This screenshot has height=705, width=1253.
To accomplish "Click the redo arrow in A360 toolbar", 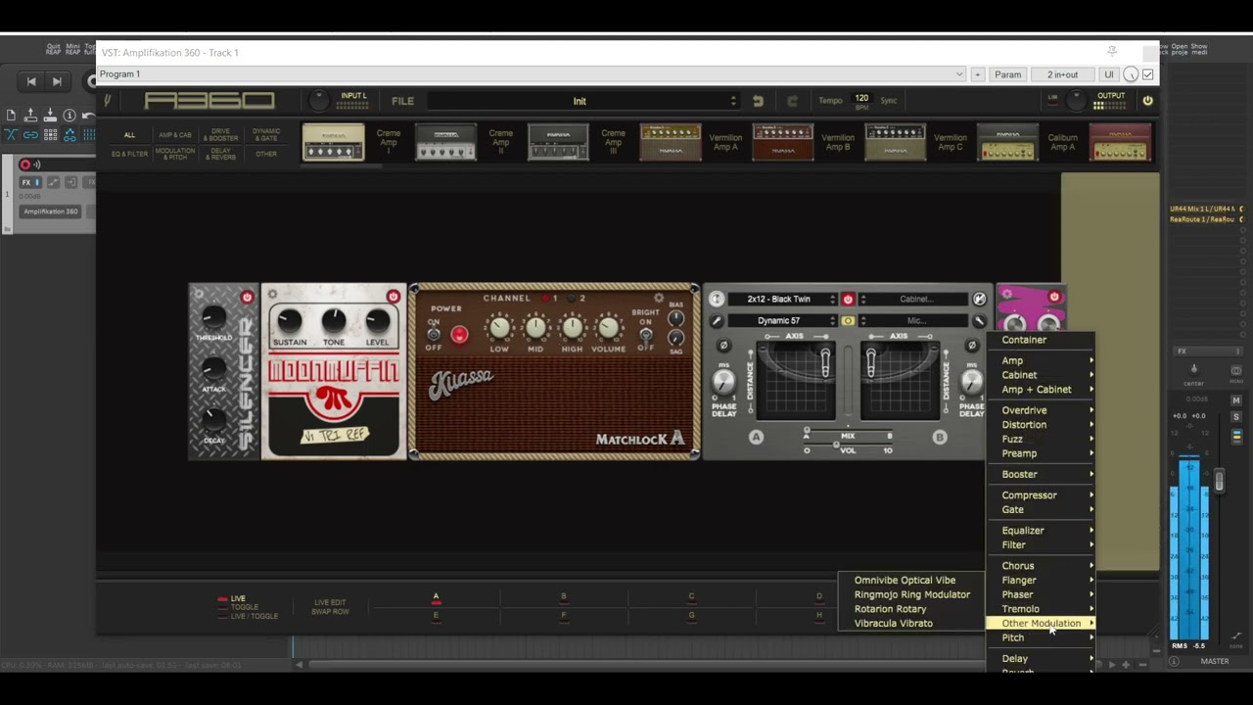I will [792, 101].
